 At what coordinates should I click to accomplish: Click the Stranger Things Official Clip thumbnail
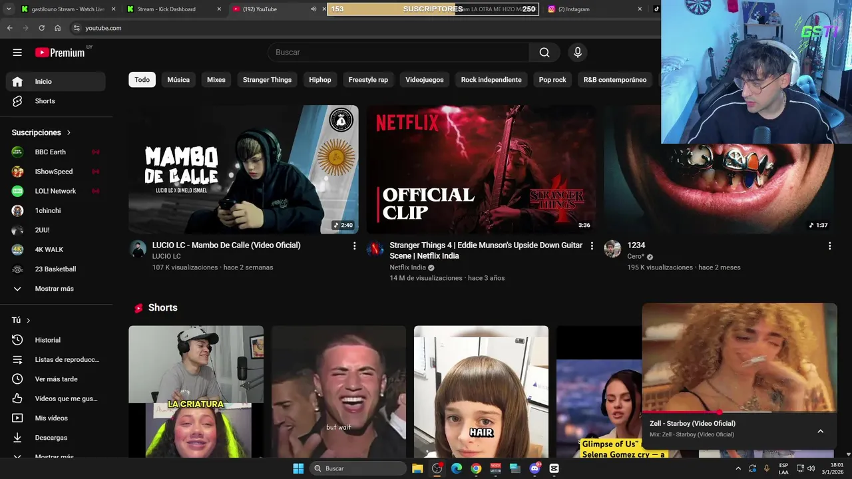click(x=481, y=169)
